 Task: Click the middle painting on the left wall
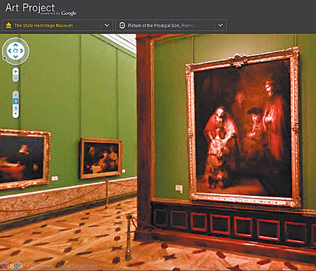101,158
